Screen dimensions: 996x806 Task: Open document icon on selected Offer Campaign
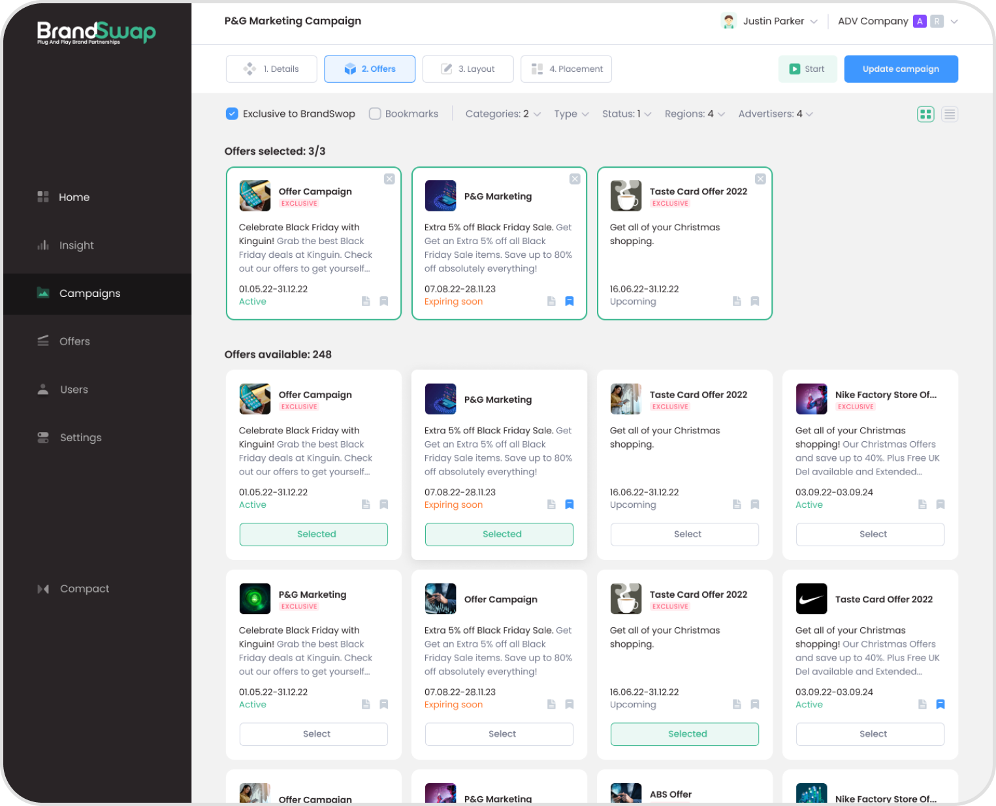366,302
